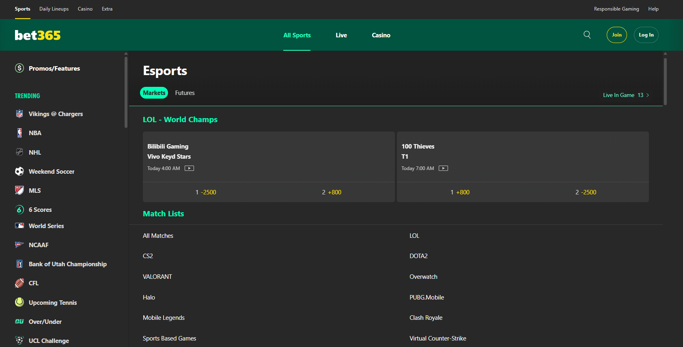This screenshot has width=683, height=347.
Task: Open the Halo match list
Action: click(x=149, y=297)
